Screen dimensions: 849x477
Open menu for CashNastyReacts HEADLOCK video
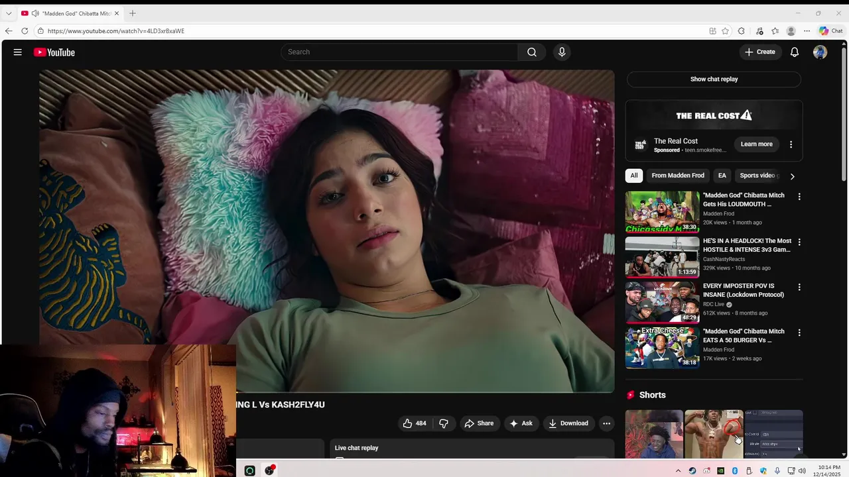pyautogui.click(x=799, y=242)
